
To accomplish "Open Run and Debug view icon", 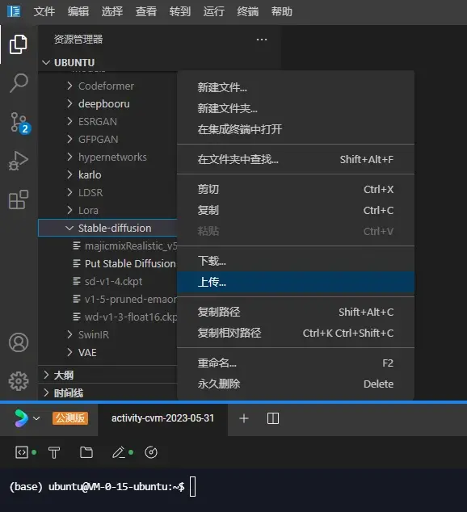I will pos(19,161).
